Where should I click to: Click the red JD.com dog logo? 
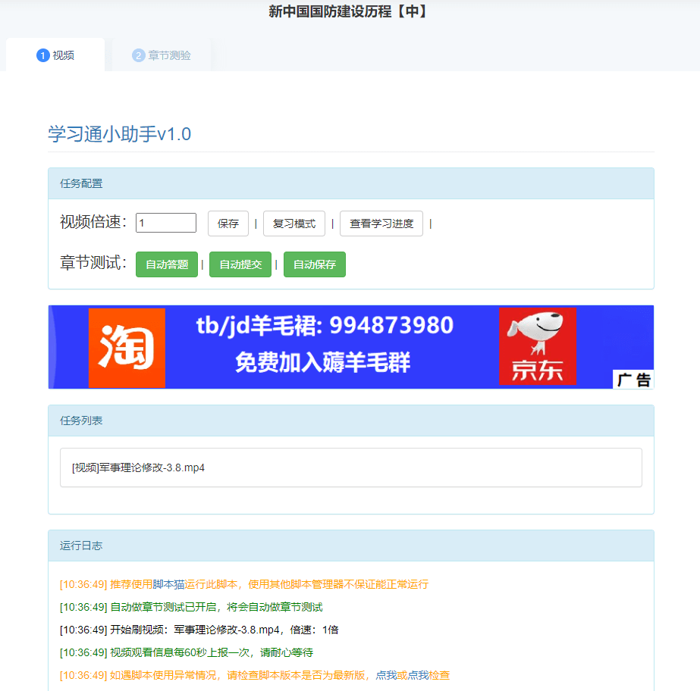pyautogui.click(x=537, y=346)
